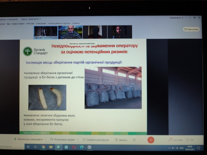Open the Чат panel
Viewport: 207px width, 155px height.
click(x=190, y=140)
